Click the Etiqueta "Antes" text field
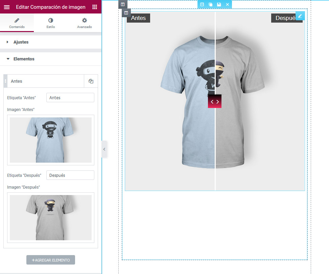The image size is (329, 274). tap(70, 98)
